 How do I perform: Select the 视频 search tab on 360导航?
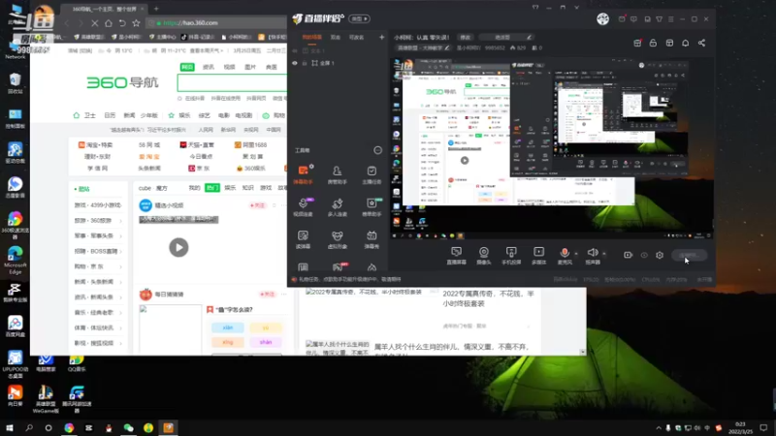pyautogui.click(x=229, y=67)
